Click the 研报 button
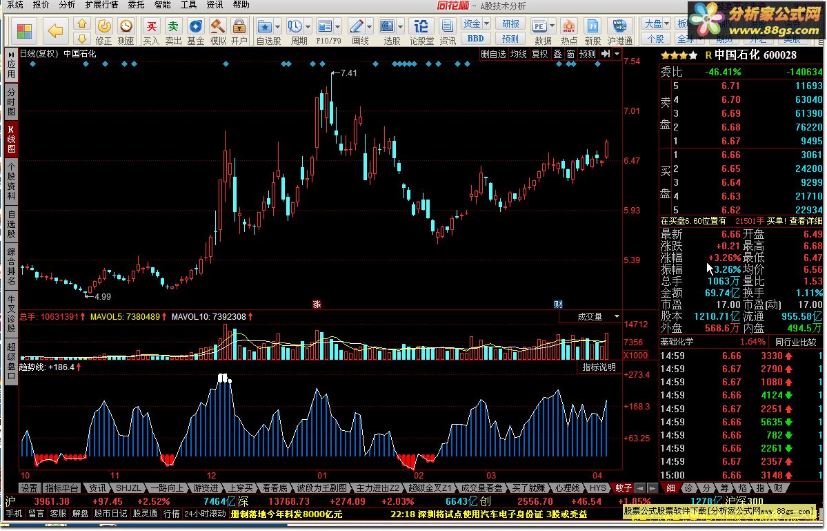The width and height of the screenshot is (827, 531). [510, 23]
